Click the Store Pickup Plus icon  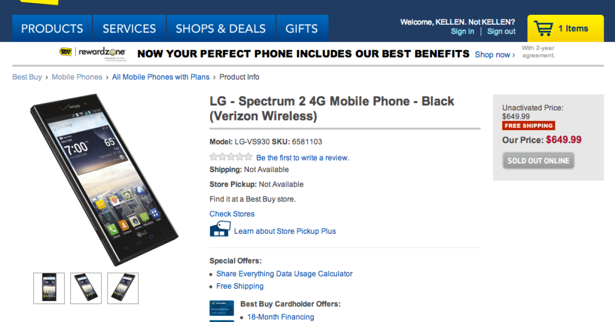220,229
